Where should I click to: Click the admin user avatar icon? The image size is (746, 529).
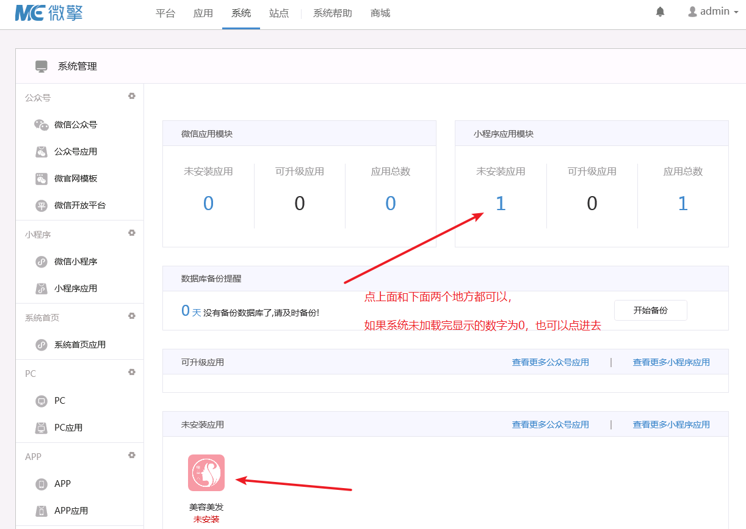coord(692,12)
